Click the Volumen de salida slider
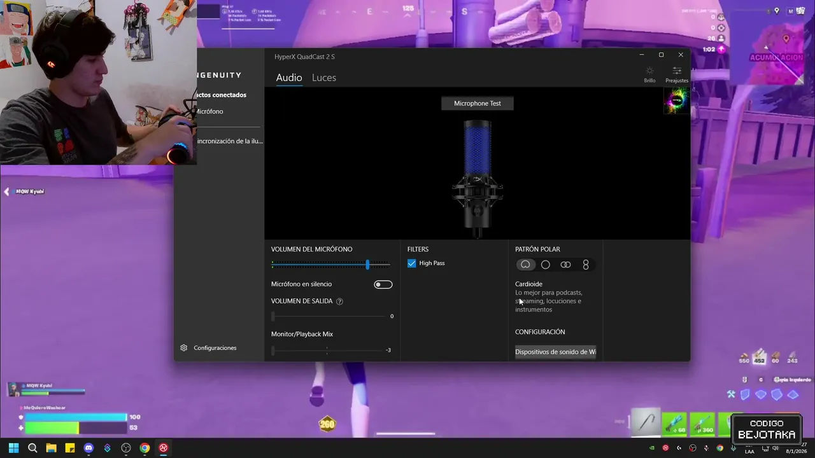815x458 pixels. [x=329, y=316]
